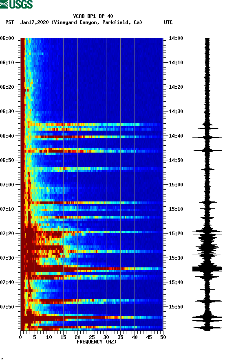Screen dimensions: 225x363
Task: Click the UTC time label '14:10'
Action: tap(176, 63)
